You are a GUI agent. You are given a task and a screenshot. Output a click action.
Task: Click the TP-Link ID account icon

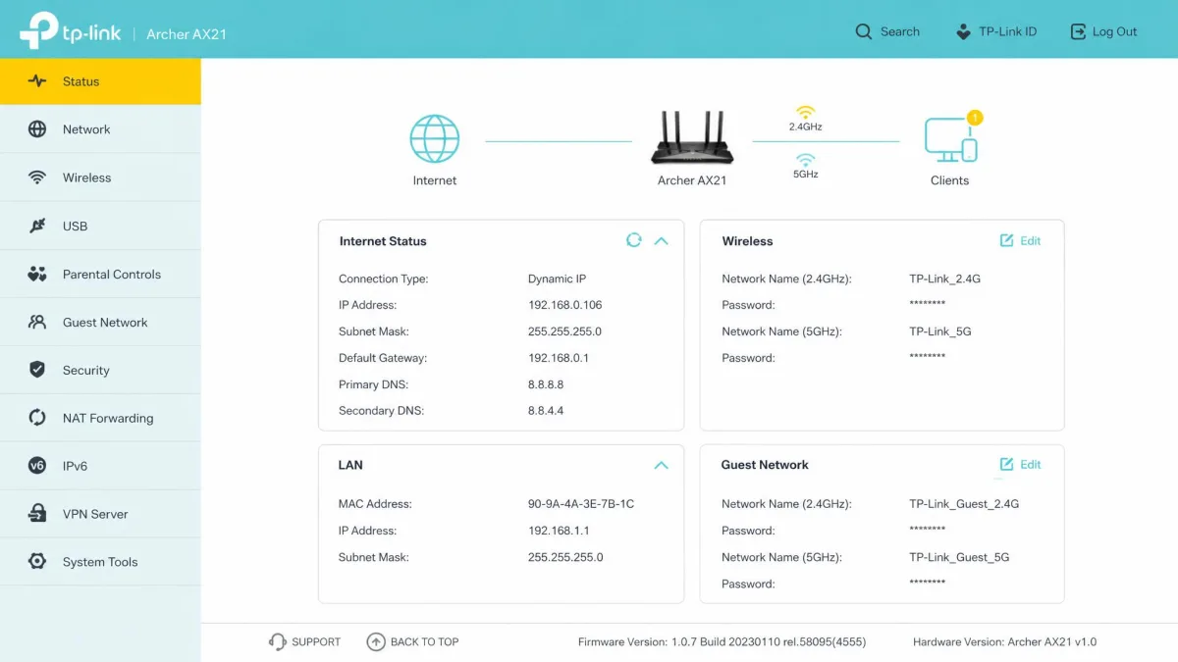click(x=963, y=31)
